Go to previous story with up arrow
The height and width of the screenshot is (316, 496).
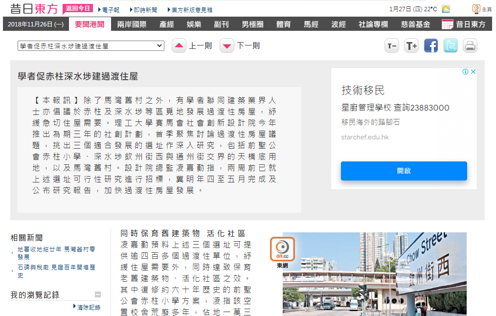179,46
